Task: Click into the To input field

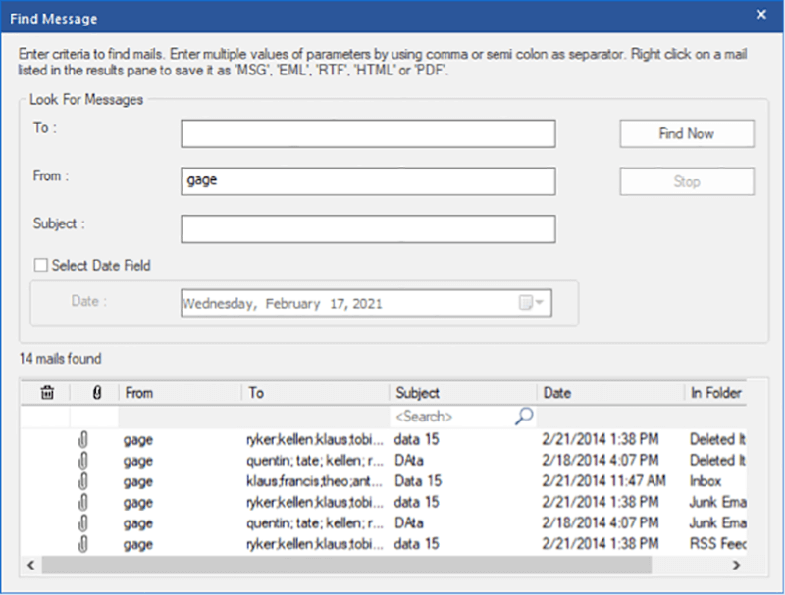Action: (x=368, y=133)
